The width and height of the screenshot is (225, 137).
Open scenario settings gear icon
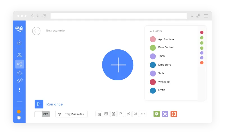114,114
